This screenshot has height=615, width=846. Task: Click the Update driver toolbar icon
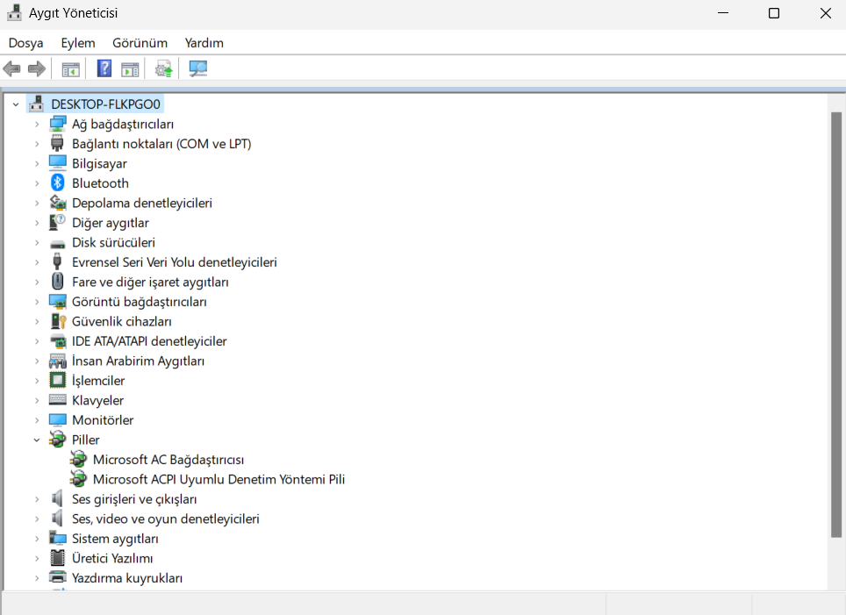(x=163, y=68)
